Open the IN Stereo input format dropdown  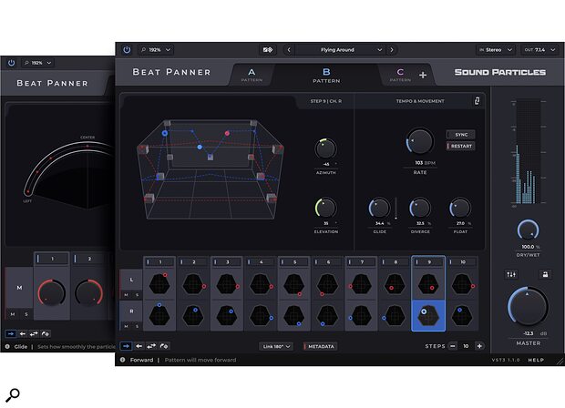click(x=496, y=50)
